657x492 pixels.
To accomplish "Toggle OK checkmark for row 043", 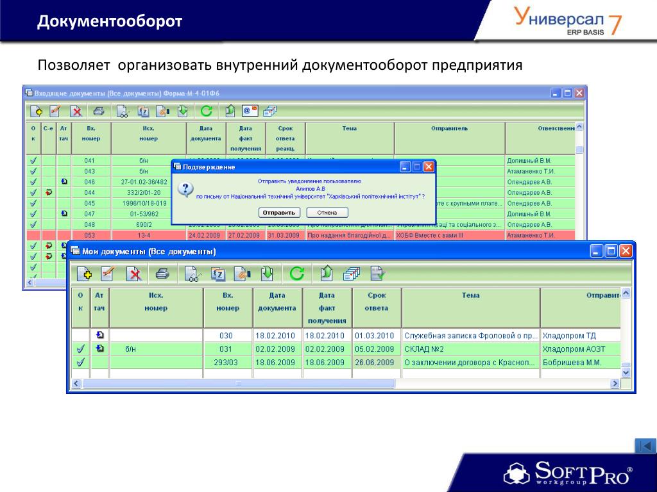I will click(33, 171).
